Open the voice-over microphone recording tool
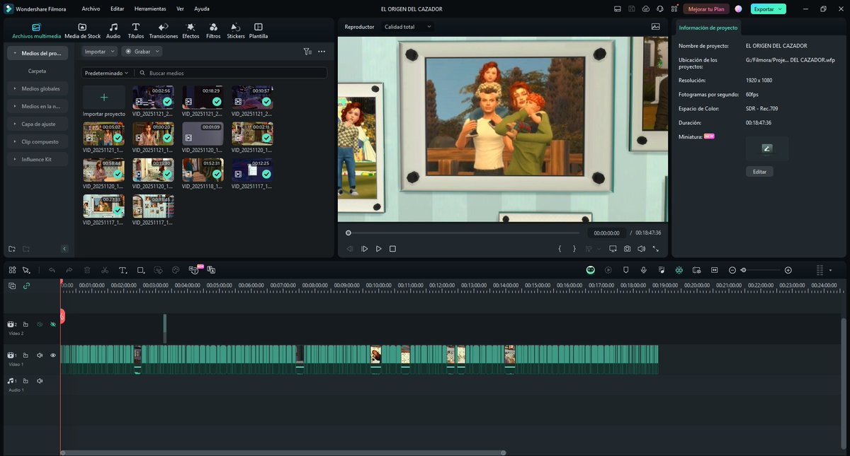Viewport: 850px width, 456px height. tap(643, 269)
